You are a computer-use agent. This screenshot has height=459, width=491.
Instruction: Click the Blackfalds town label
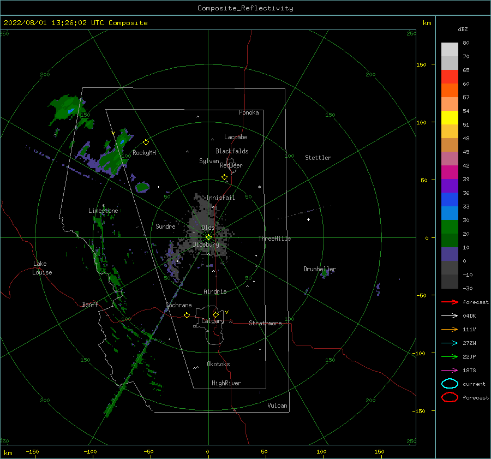(x=232, y=151)
